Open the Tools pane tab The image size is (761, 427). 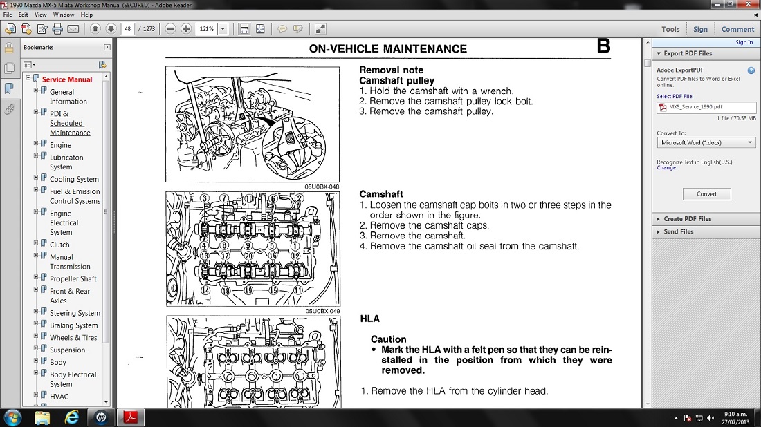click(x=671, y=29)
